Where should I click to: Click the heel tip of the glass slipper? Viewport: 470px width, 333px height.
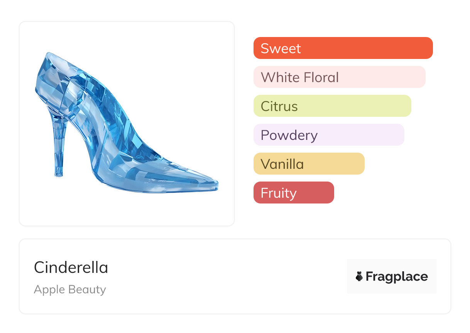click(58, 175)
